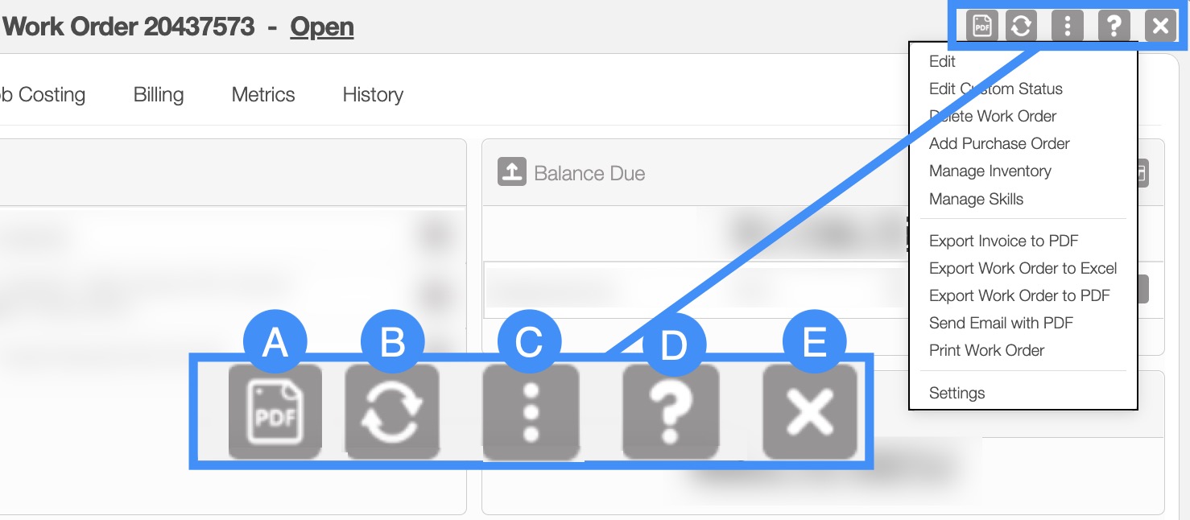This screenshot has height=520, width=1190.
Task: Select Delete Work Order menu entry
Action: (x=993, y=116)
